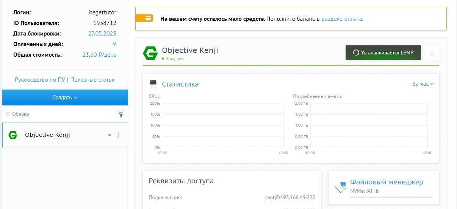This screenshot has width=457, height=209.
Task: Click Облако group label
Action: (x=20, y=114)
